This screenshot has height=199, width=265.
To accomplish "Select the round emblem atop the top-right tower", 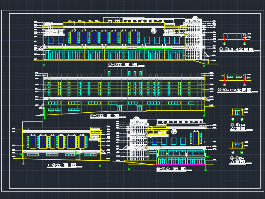I will click(195, 19).
